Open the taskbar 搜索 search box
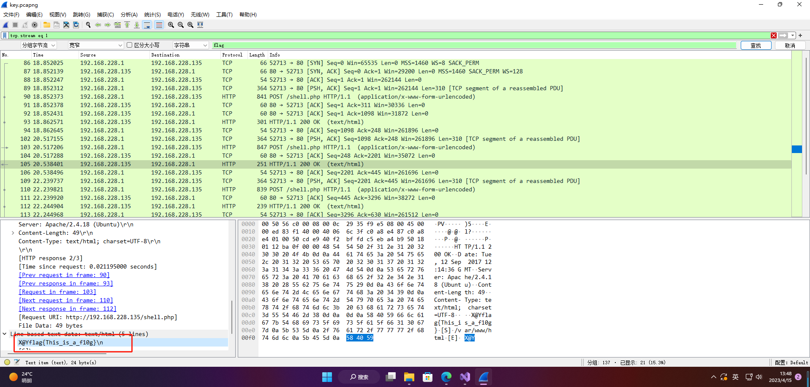Image resolution: width=810 pixels, height=387 pixels. point(359,377)
